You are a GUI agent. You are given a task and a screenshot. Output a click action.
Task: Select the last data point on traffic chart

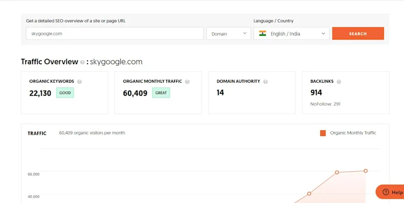(x=366, y=171)
